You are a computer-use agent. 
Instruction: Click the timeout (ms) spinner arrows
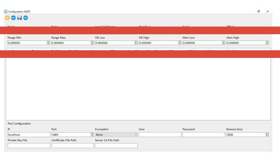(267, 135)
